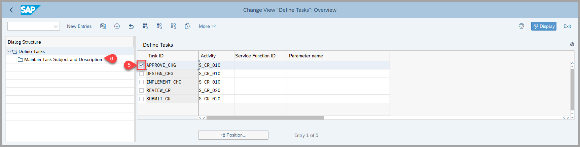Click the horizontal scrollbar under the table
The height and width of the screenshot is (147, 580).
pyautogui.click(x=265, y=118)
